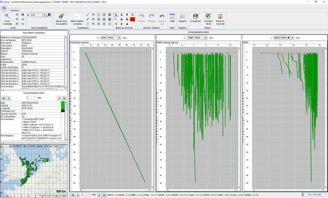Image resolution: width=328 pixels, height=198 pixels.
Task: Click the 123 labels icon in Carte group
Action: (23, 24)
